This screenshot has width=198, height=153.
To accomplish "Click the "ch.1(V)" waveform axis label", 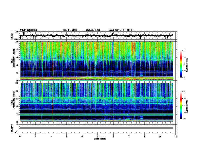I will 12,35.
